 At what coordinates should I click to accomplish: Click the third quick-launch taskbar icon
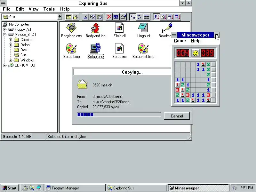tap(39, 188)
